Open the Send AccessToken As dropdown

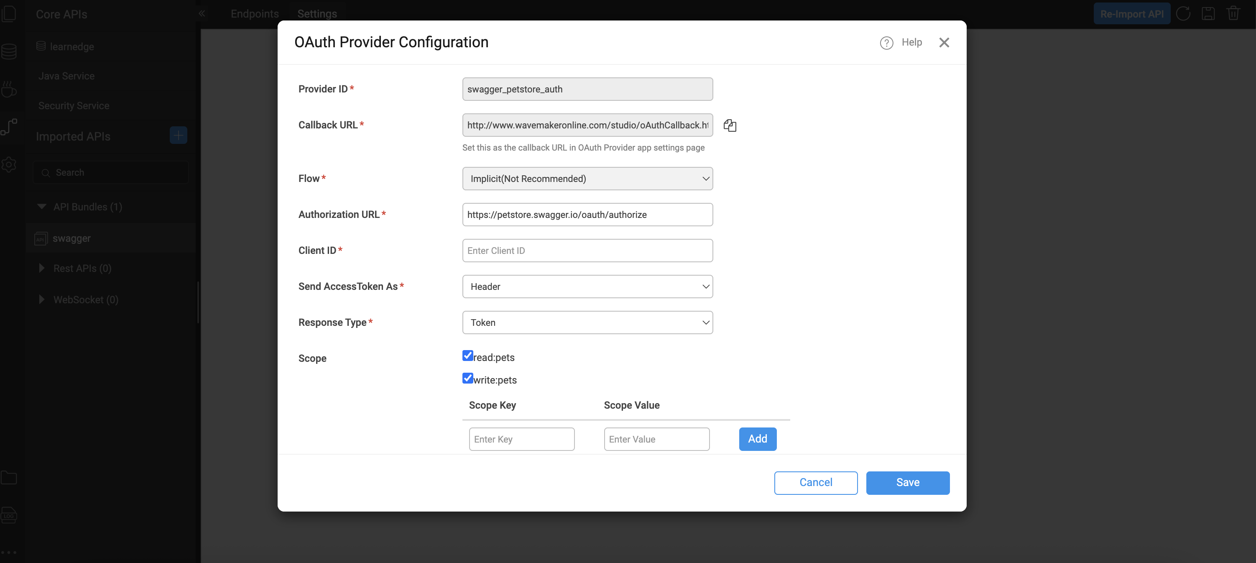coord(587,287)
